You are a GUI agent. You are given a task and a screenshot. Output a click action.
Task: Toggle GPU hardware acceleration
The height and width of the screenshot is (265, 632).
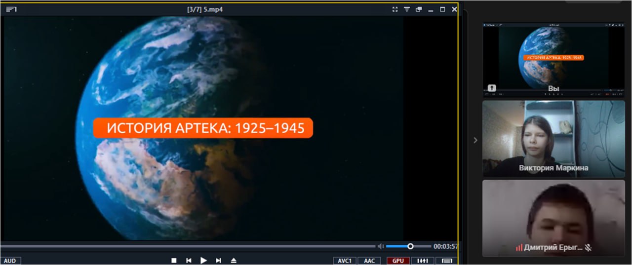tap(398, 261)
